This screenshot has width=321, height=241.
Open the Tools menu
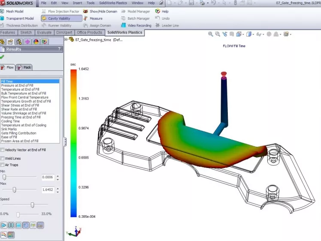91,3
